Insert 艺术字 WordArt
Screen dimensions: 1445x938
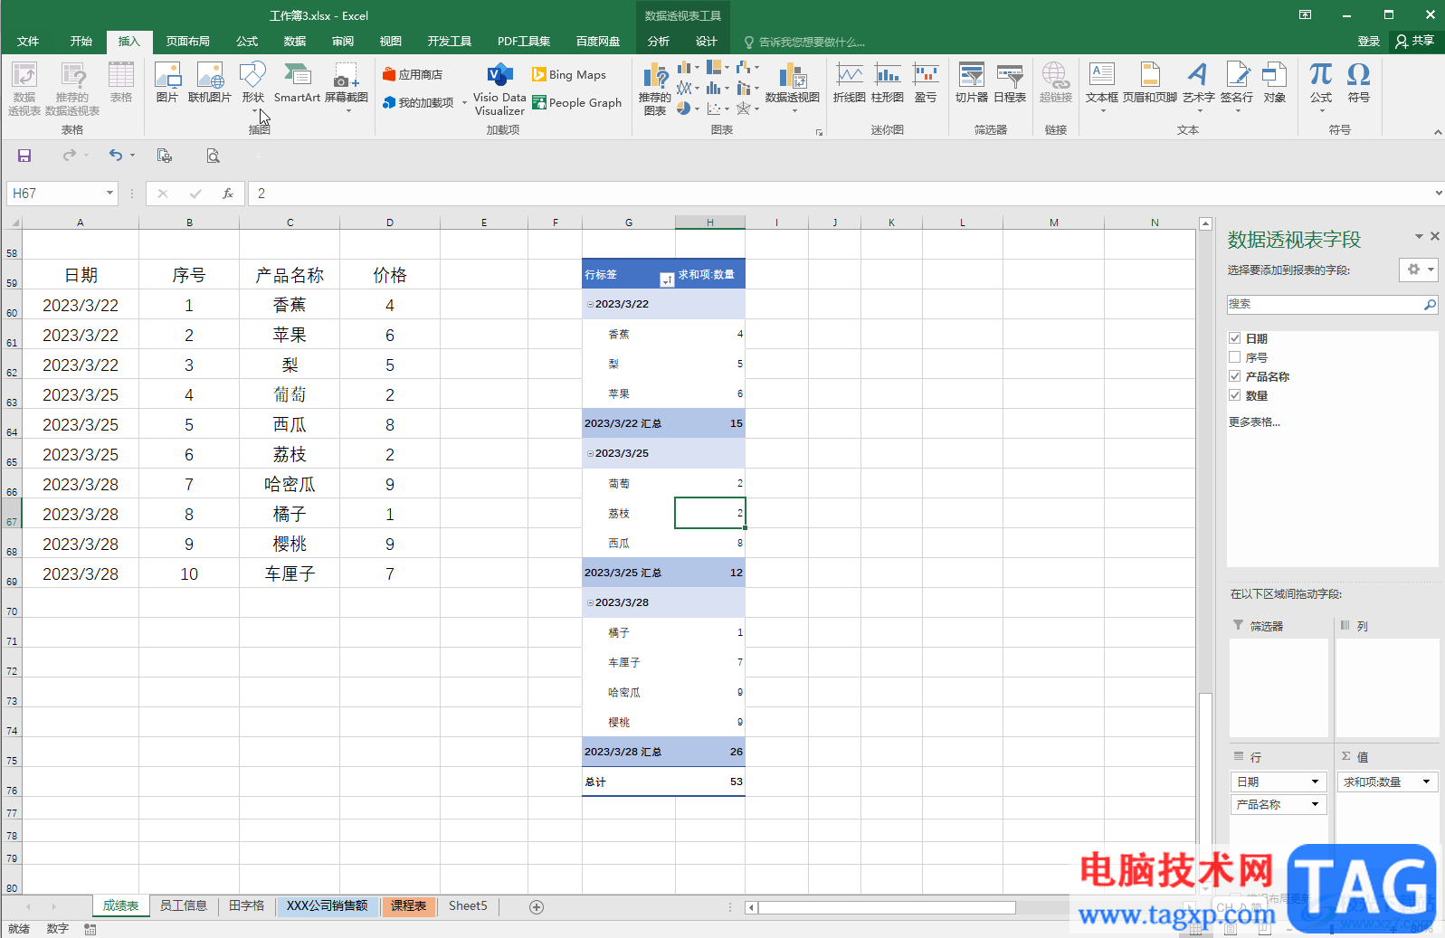(1199, 86)
